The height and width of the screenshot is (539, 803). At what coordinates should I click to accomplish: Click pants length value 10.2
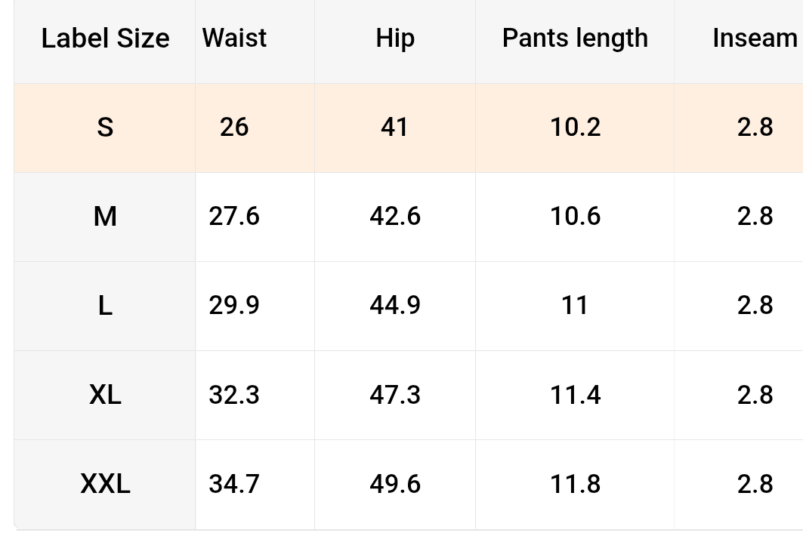pos(575,128)
